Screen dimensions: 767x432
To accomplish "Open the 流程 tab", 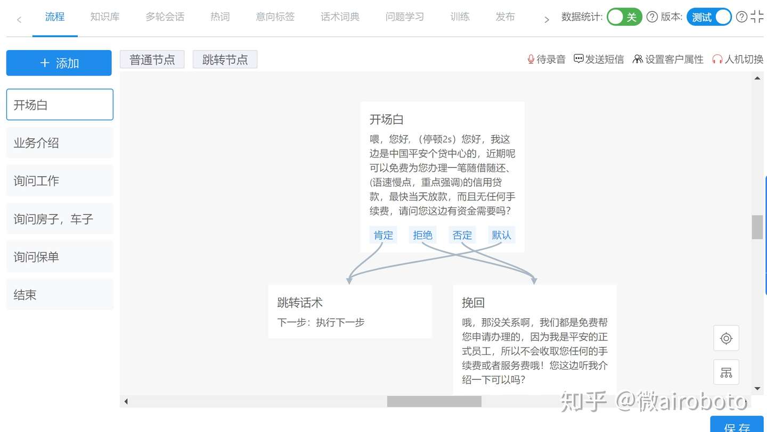I will pyautogui.click(x=55, y=17).
